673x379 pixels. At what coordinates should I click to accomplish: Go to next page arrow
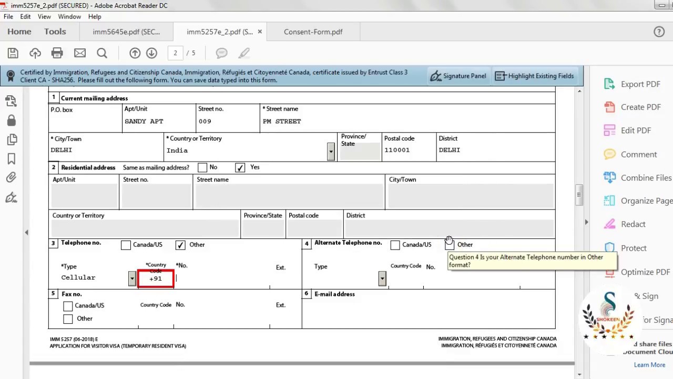151,53
